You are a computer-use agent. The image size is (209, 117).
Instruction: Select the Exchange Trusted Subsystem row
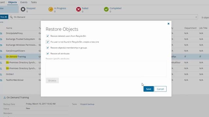tap(104, 39)
